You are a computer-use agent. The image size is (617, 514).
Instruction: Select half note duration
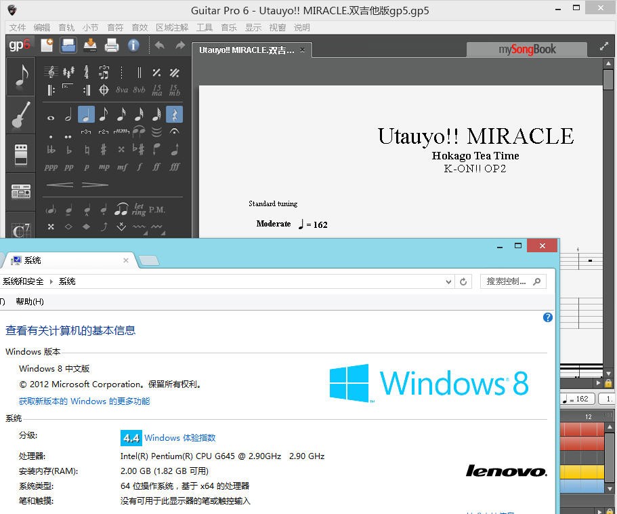pos(68,115)
